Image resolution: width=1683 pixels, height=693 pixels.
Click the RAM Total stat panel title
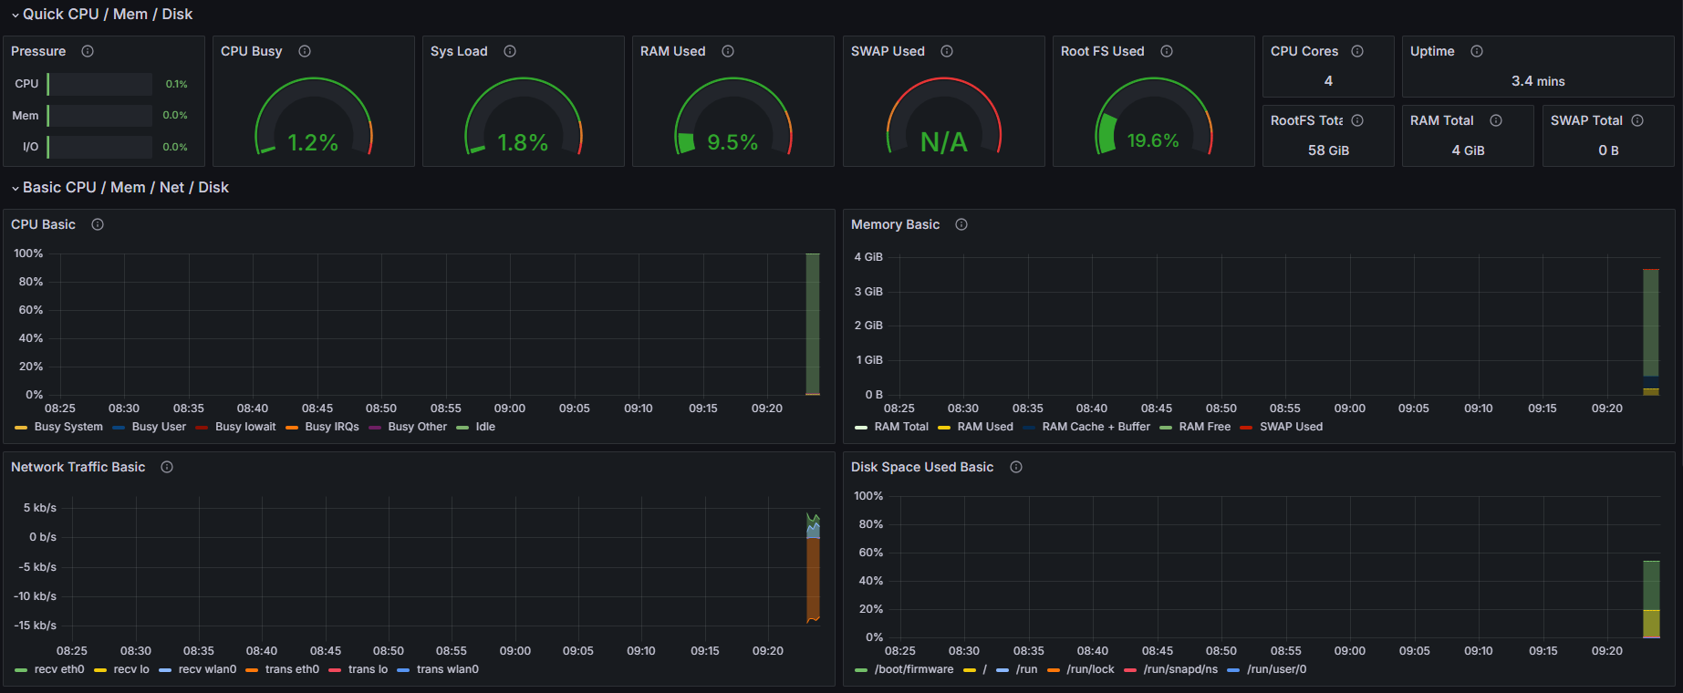click(1441, 120)
